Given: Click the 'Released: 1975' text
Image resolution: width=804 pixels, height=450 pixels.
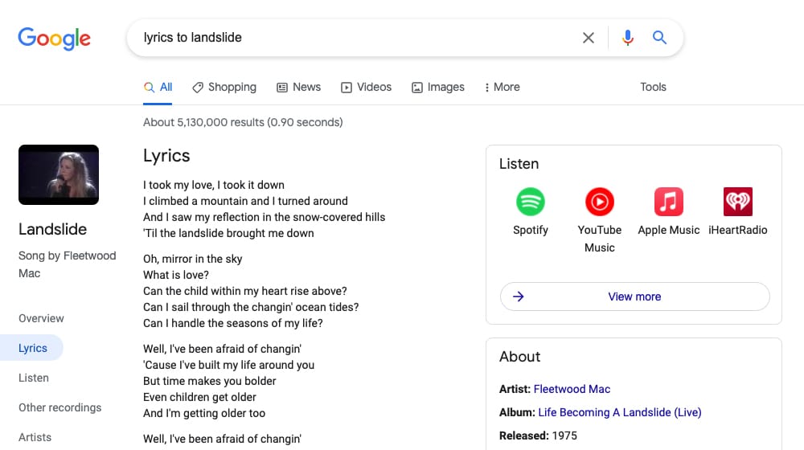Looking at the screenshot, I should click(x=538, y=436).
